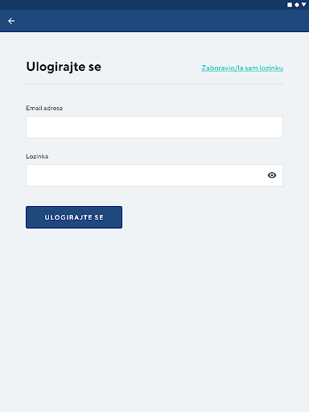
Task: Click the divider line under the heading
Action: [154, 84]
